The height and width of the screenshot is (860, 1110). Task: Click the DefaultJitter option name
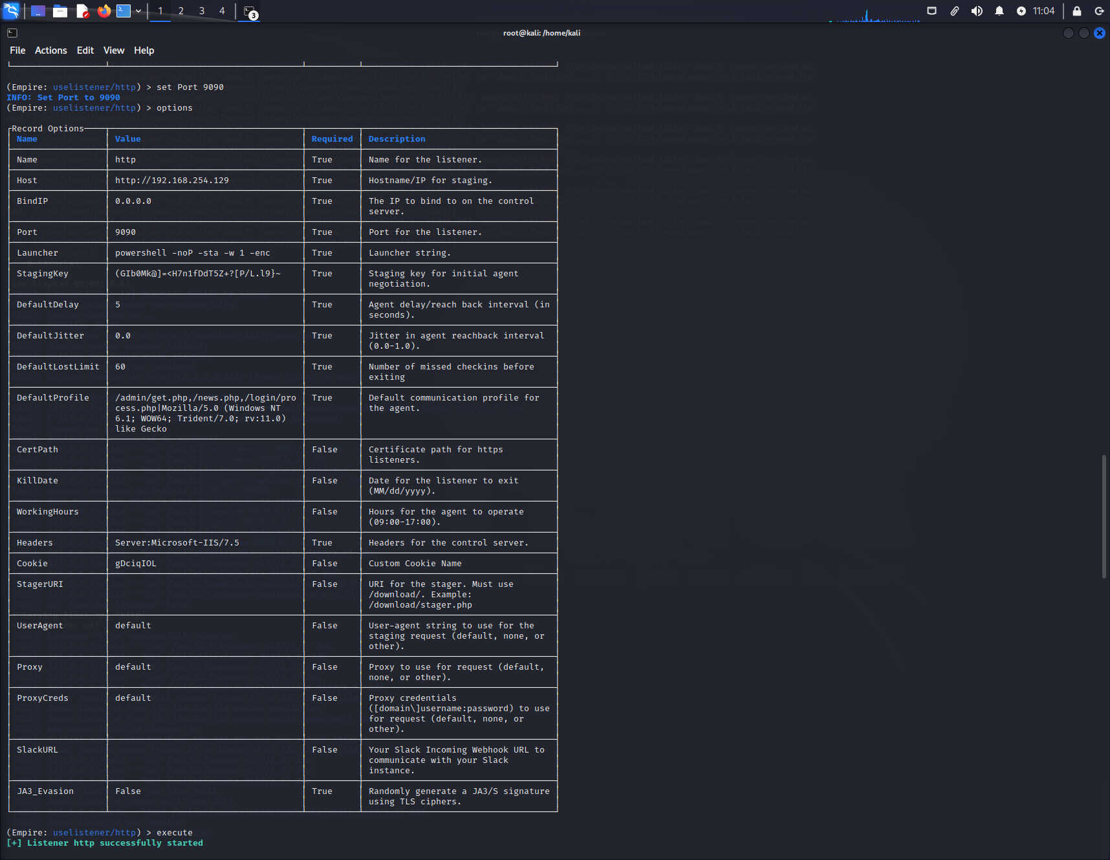[x=50, y=336]
